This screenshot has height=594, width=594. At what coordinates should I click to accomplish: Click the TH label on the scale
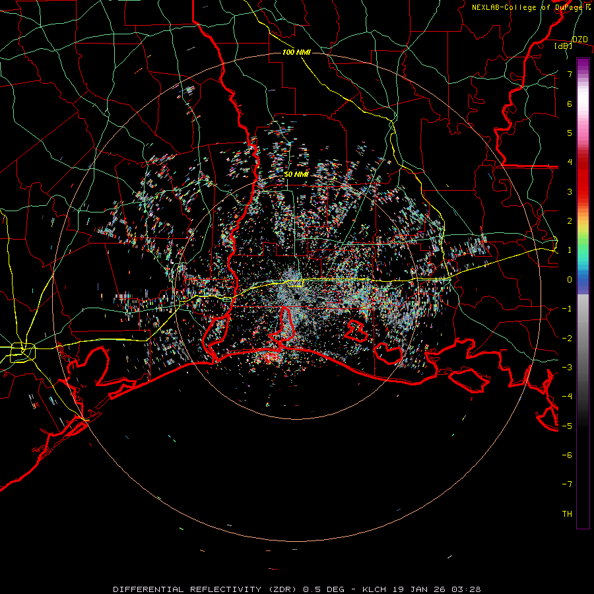click(567, 514)
